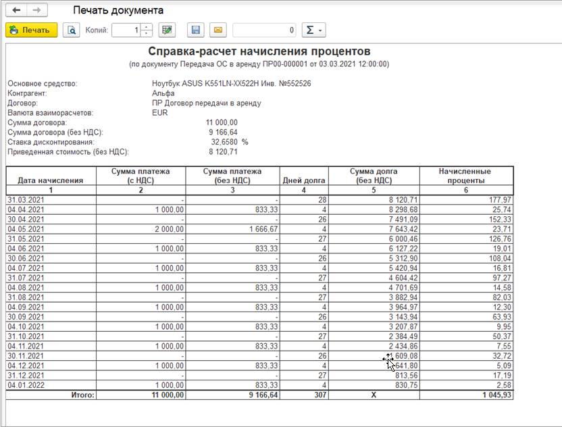Select debt amount 813,56

(x=374, y=376)
